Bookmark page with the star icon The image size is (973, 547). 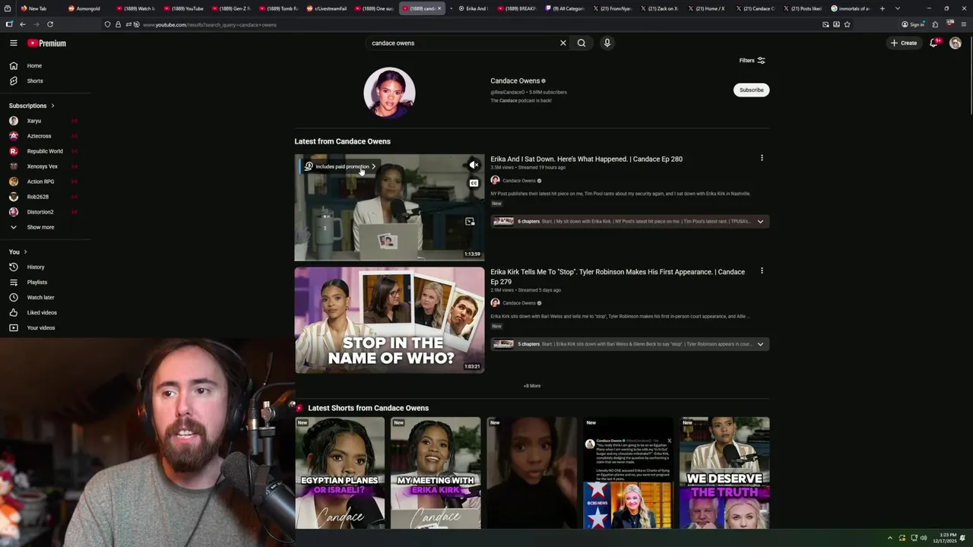(847, 24)
